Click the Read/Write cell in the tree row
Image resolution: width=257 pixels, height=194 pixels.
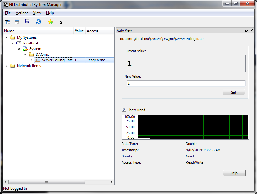pyautogui.click(x=96, y=60)
